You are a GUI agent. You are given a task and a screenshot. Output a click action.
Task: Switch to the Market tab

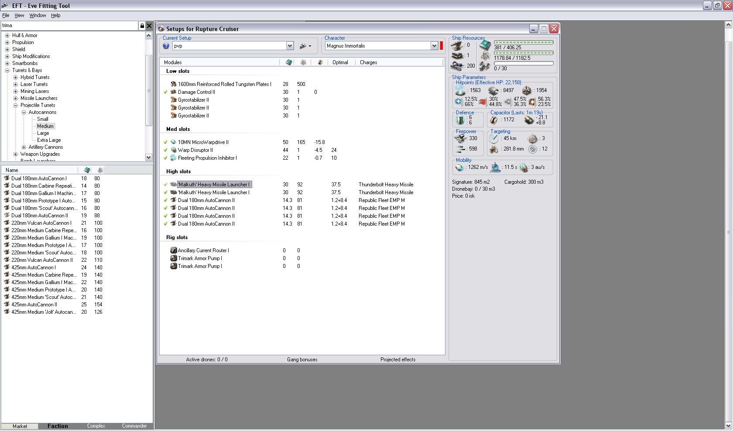click(20, 426)
